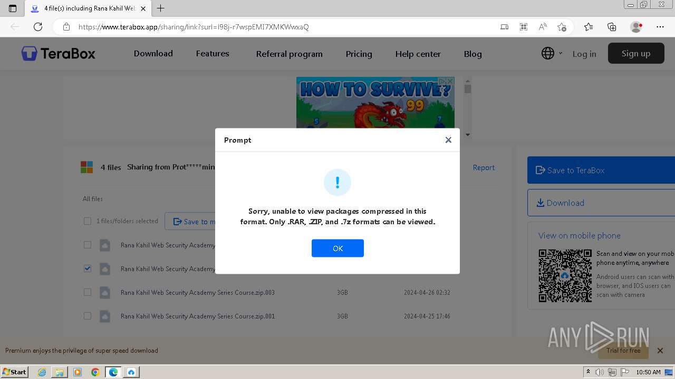Click Save to TeraBox blue button
Screen dimensions: 675x379
tap(601, 170)
